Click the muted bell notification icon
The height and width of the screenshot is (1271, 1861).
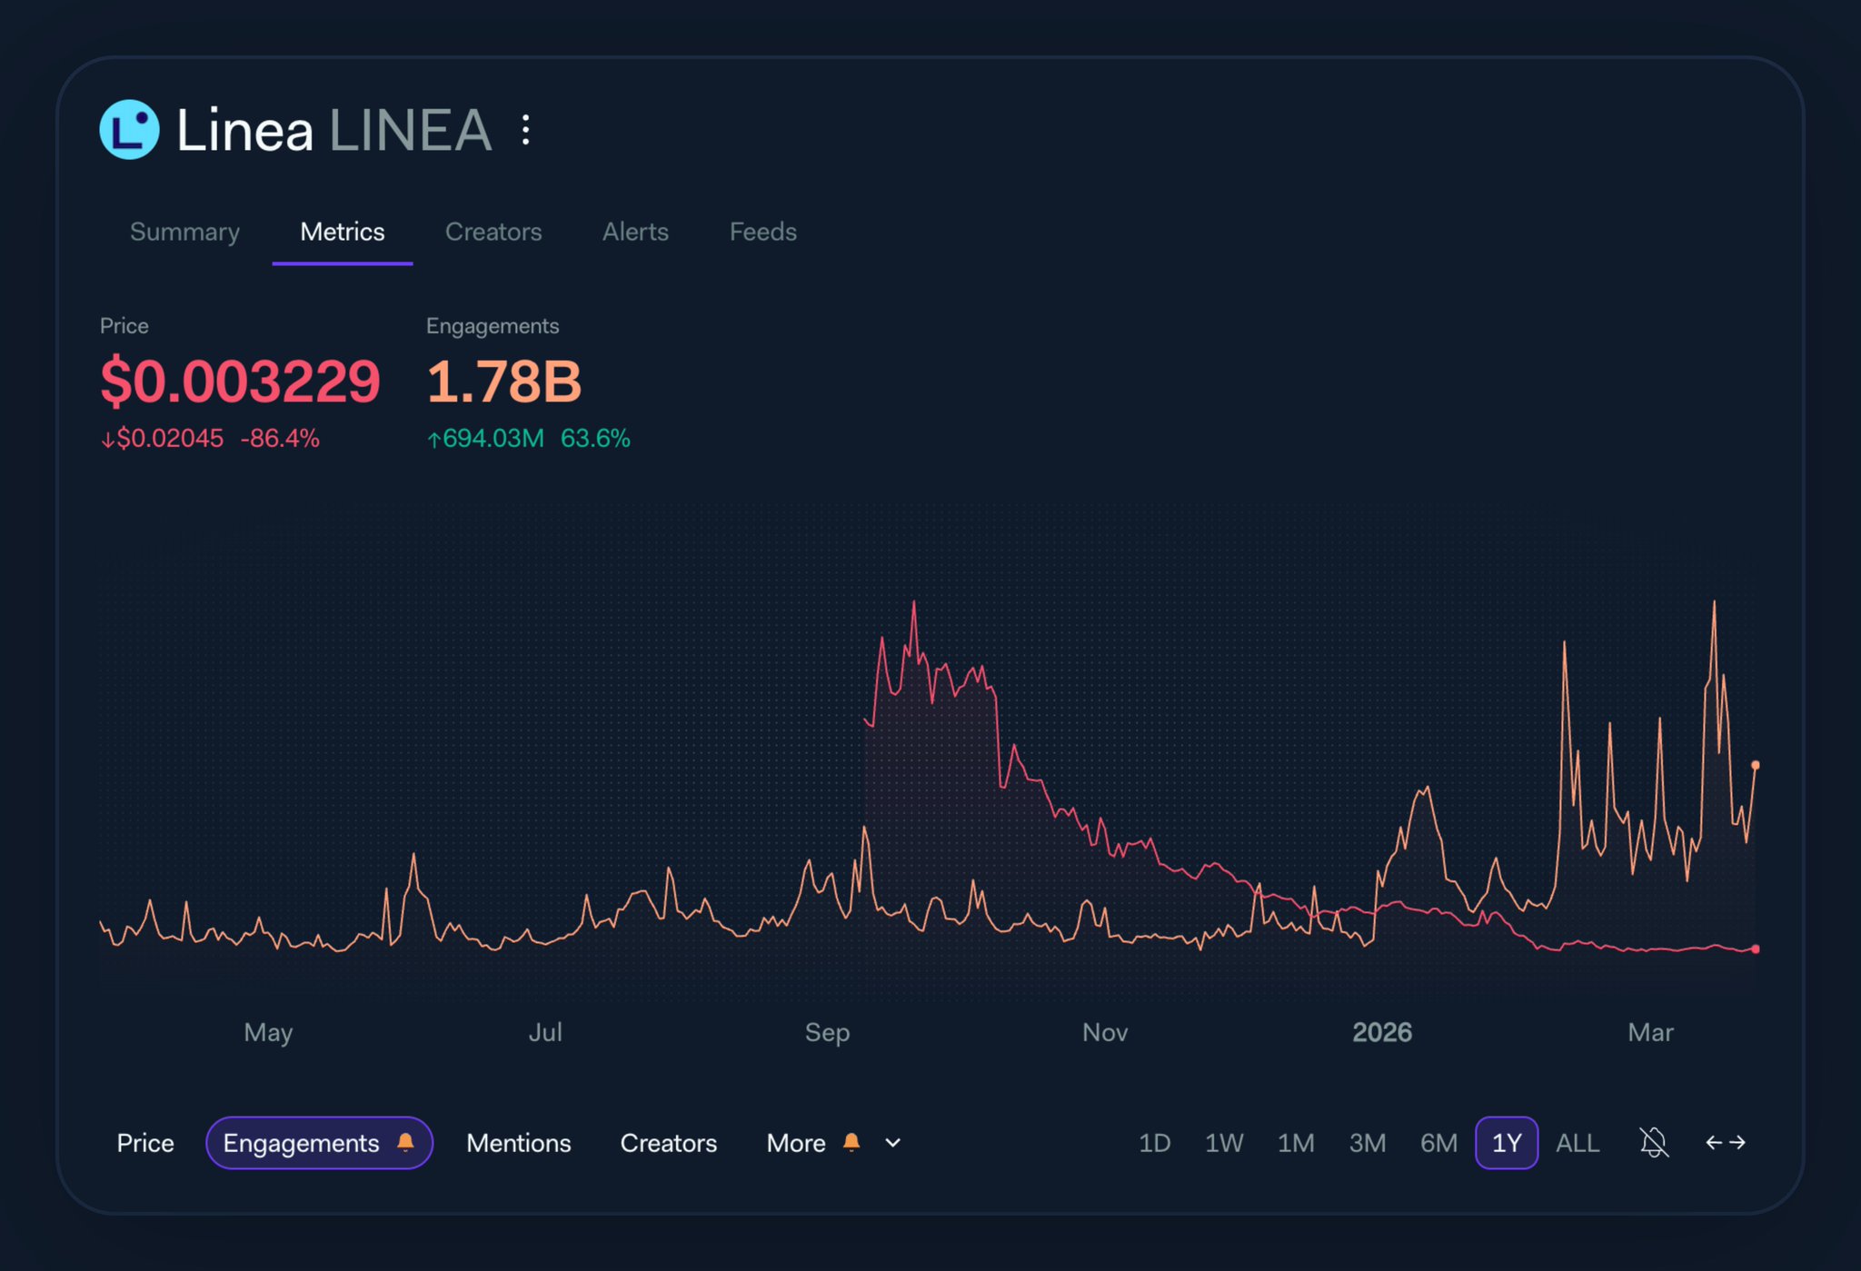[1654, 1142]
